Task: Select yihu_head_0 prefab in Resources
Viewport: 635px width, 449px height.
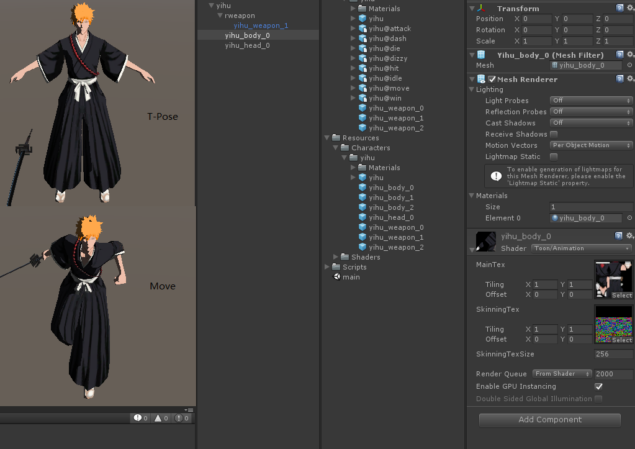Action: [391, 217]
